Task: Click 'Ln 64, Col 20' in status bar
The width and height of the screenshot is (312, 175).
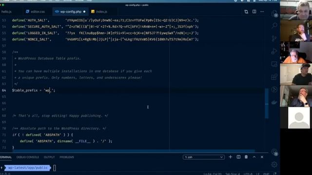Action: [x=213, y=174]
